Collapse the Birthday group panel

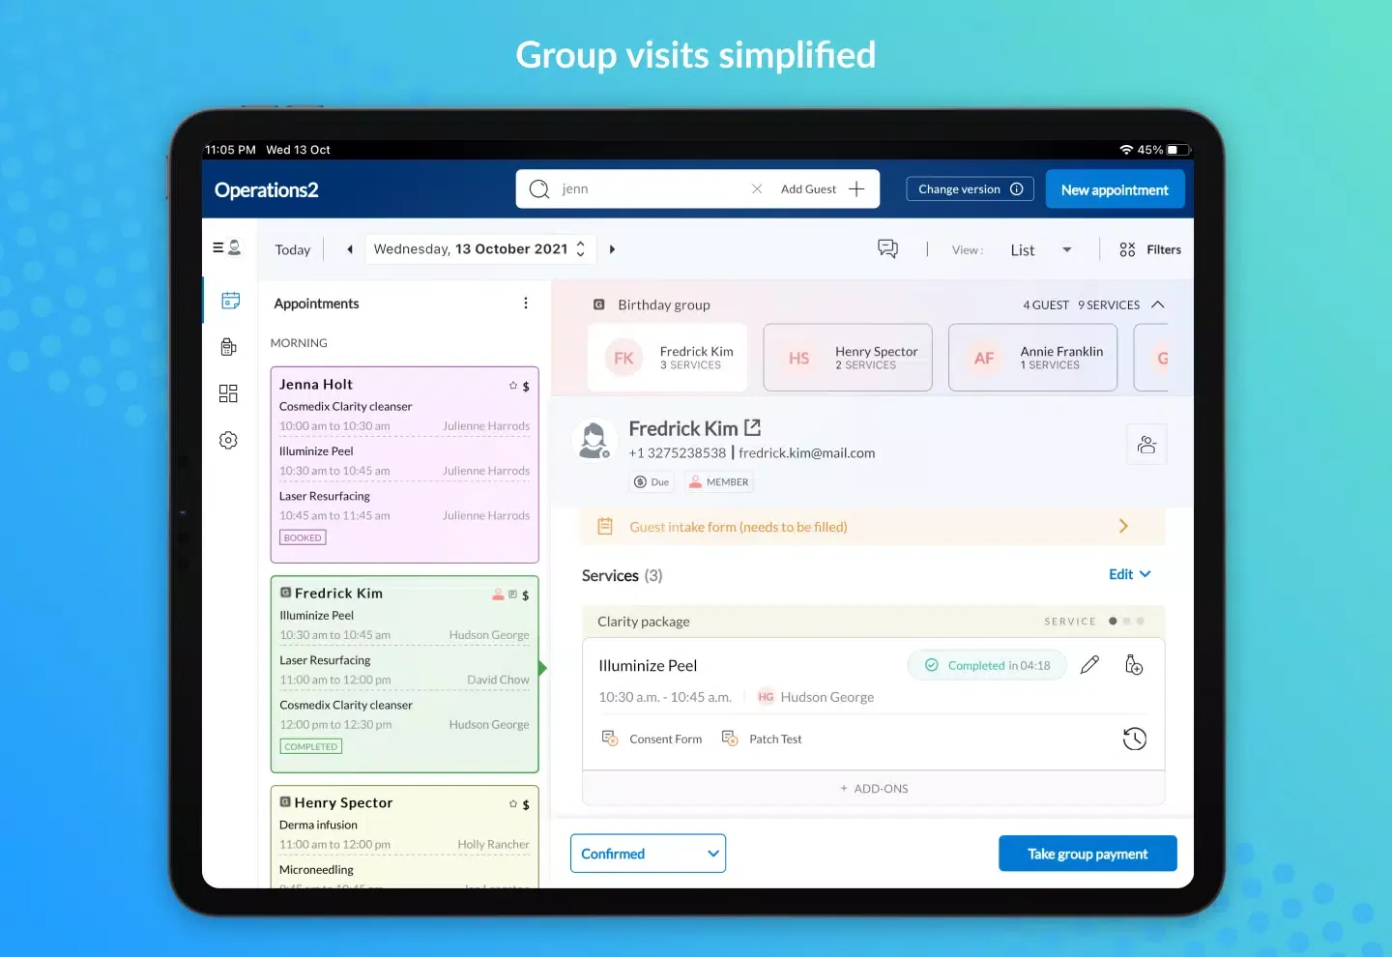click(x=1158, y=304)
